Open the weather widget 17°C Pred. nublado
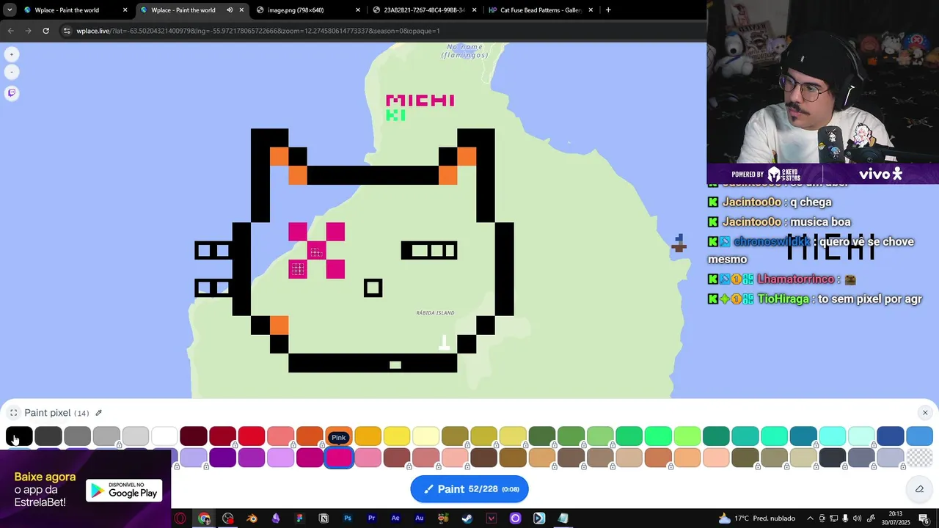 [757, 518]
